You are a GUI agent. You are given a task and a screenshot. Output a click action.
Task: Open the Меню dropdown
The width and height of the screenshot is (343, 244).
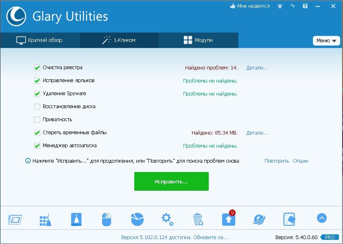click(326, 41)
